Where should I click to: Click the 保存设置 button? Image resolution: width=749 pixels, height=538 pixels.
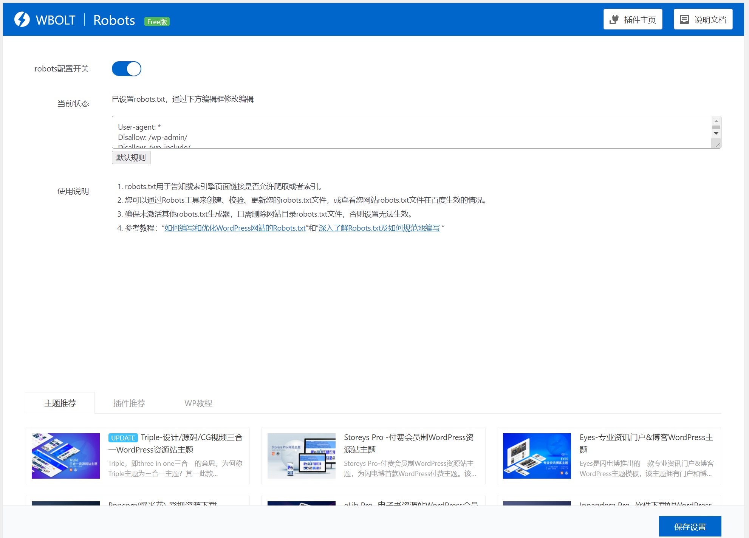[x=690, y=527]
